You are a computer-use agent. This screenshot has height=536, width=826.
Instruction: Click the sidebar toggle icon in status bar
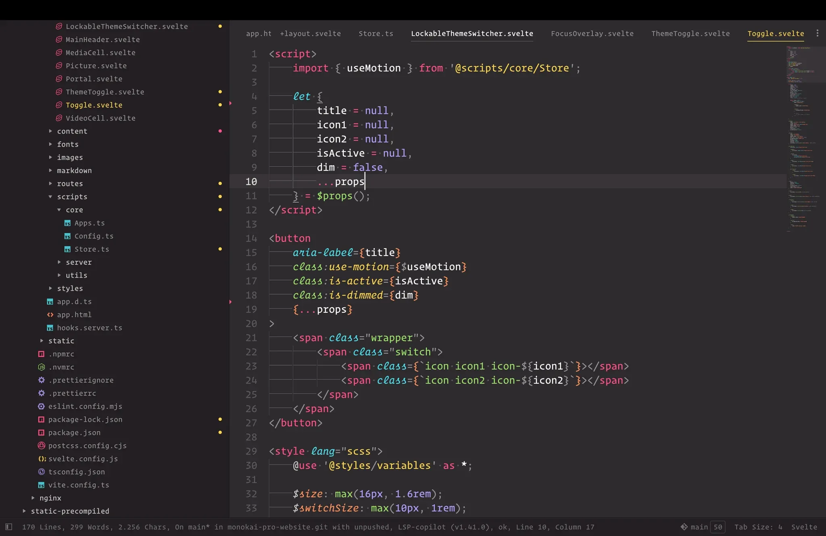click(9, 527)
